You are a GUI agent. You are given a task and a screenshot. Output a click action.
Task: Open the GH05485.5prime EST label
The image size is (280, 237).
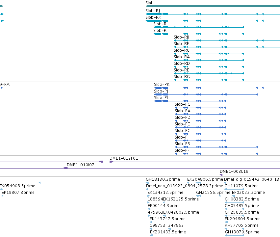click(x=242, y=206)
